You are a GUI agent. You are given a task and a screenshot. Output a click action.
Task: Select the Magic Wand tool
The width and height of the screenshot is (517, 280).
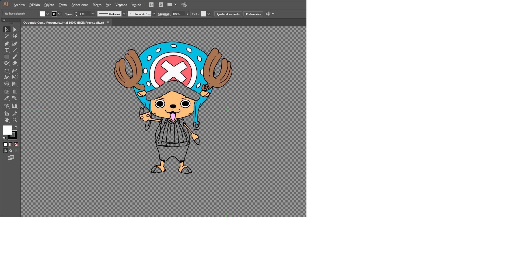coord(7,36)
